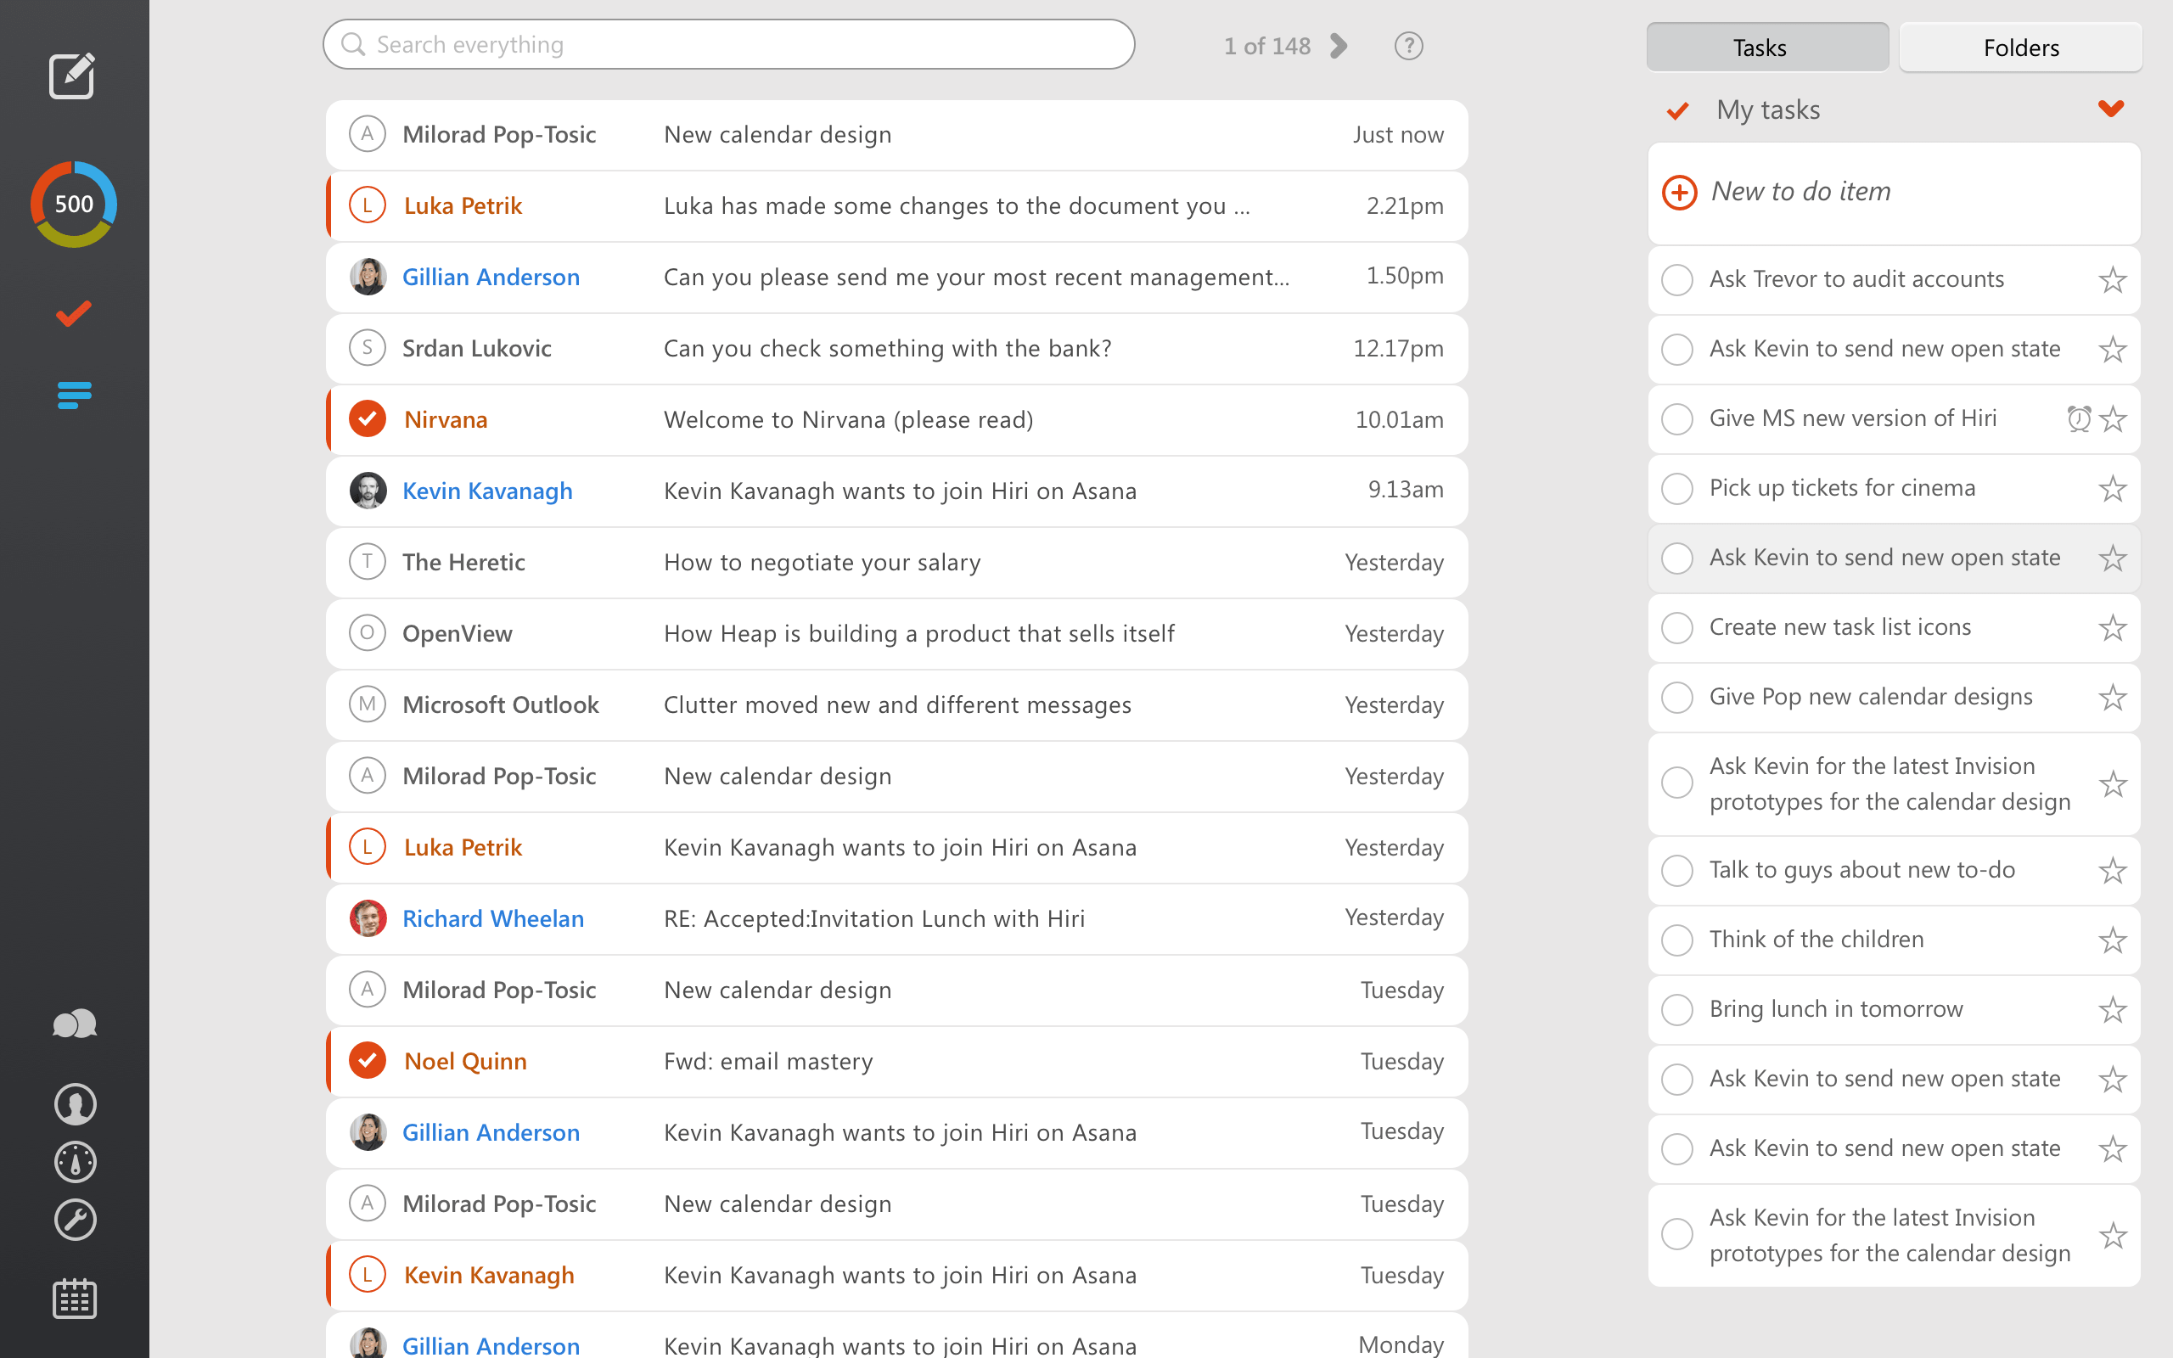Screen dimensions: 2173x1358
Task: Open the checkmark completed tasks icon
Action: 74,313
